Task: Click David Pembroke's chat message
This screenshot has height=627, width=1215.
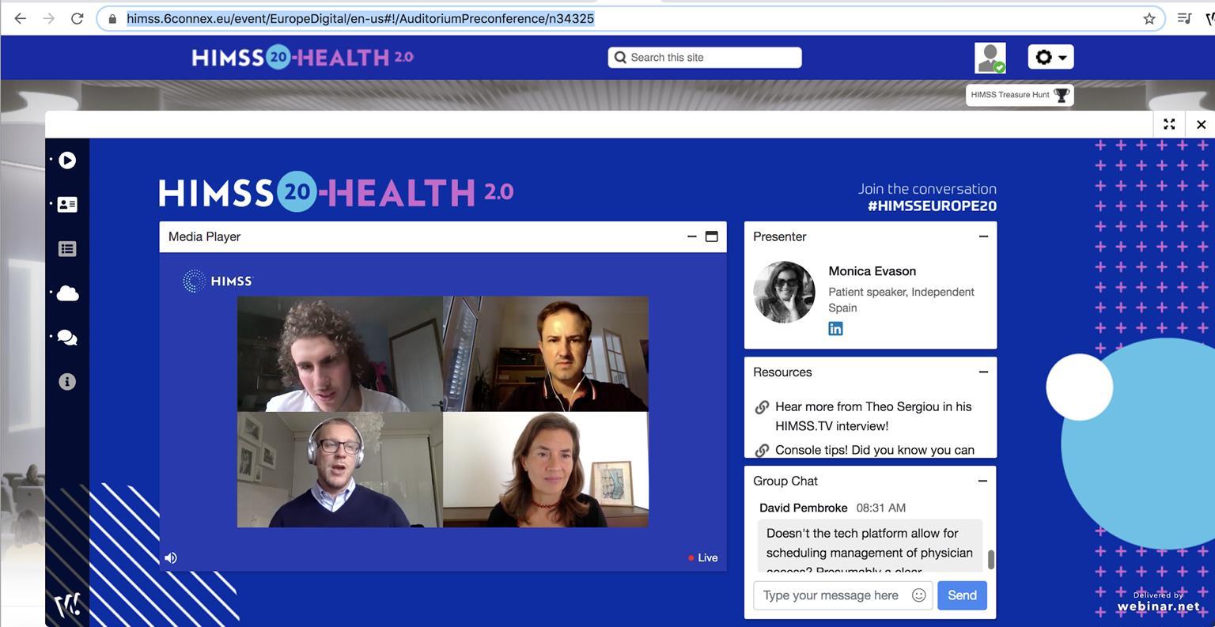Action: coord(870,546)
